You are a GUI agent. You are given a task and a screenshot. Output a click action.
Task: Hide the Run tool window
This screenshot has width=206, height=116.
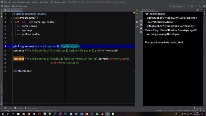tap(201, 10)
